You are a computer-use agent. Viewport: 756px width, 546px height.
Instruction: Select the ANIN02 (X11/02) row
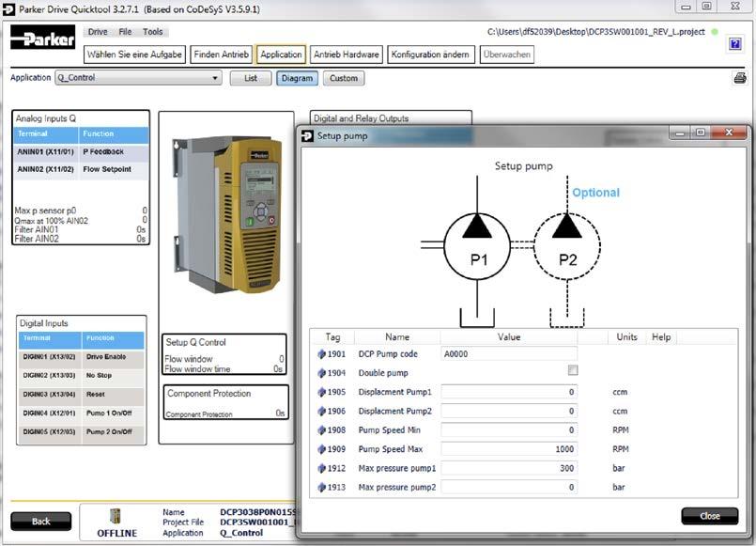click(x=81, y=170)
